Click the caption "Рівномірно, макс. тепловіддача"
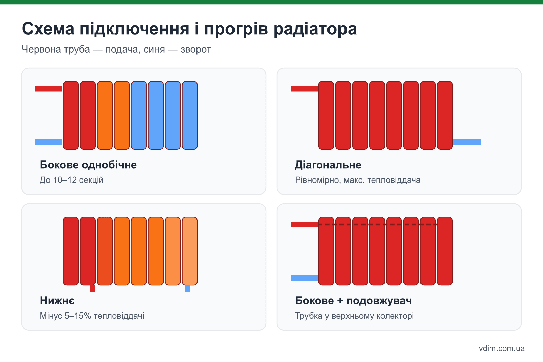Viewport: 543px width, 362px height. 358,180
